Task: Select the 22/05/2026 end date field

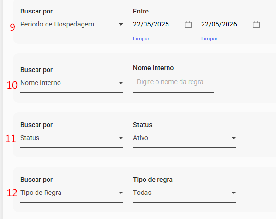Action: point(230,25)
